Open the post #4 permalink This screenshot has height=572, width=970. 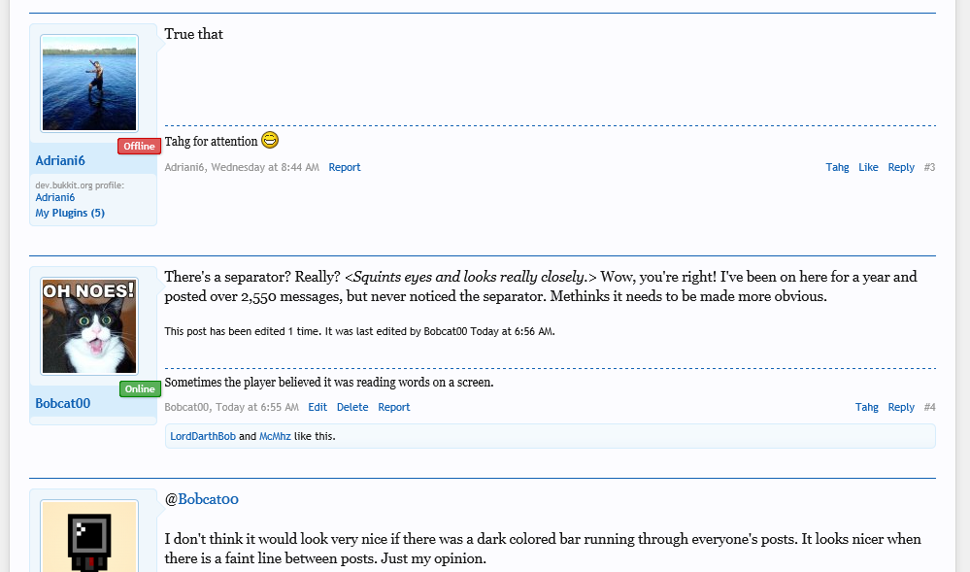[x=929, y=407]
